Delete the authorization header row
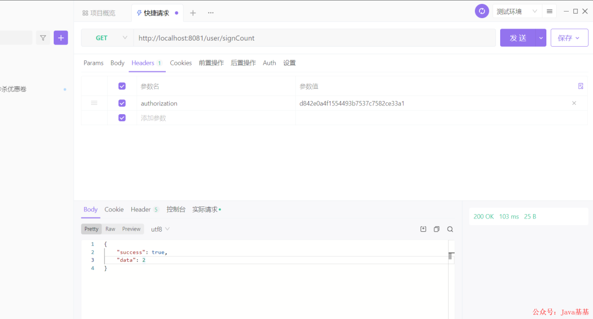Image resolution: width=593 pixels, height=319 pixels. coord(574,103)
